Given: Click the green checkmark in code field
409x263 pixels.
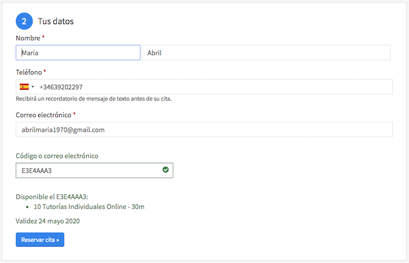Looking at the screenshot, I should click(166, 170).
